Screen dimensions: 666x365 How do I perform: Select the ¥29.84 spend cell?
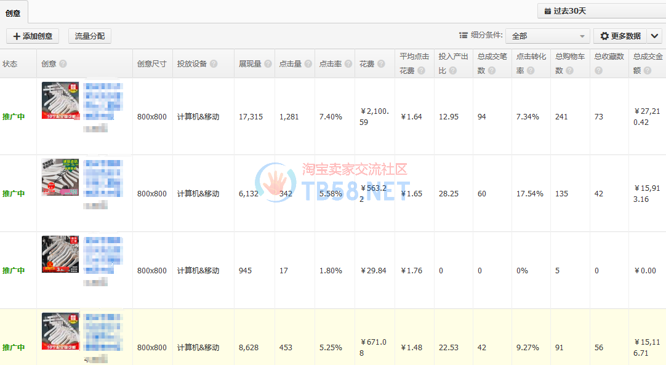(374, 270)
